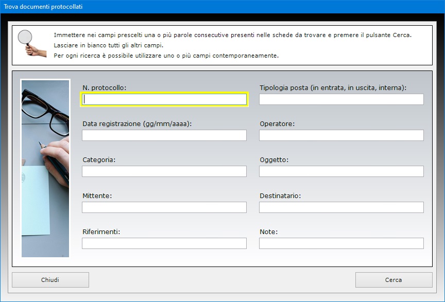Viewport: 445px width, 302px height.
Task: Click the 'Oggetto:' label
Action: tap(274, 160)
